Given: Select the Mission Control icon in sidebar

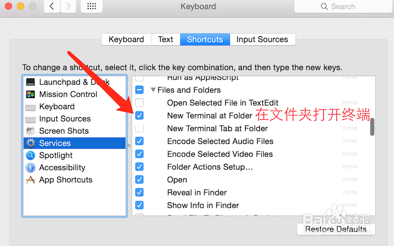Looking at the screenshot, I should coord(30,94).
